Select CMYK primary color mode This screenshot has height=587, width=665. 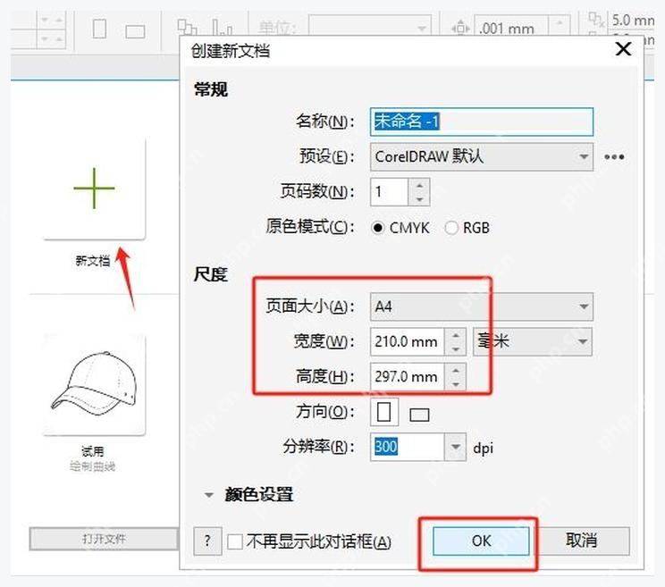(377, 228)
